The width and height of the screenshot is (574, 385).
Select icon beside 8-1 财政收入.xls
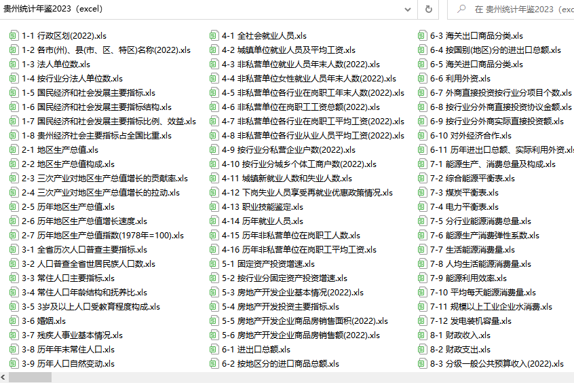(x=422, y=335)
